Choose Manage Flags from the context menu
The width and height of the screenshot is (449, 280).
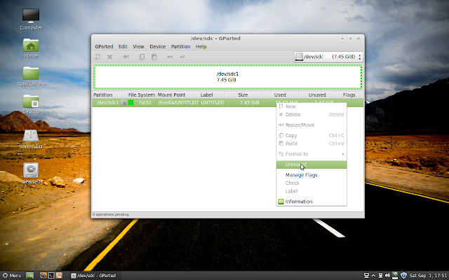point(311,175)
